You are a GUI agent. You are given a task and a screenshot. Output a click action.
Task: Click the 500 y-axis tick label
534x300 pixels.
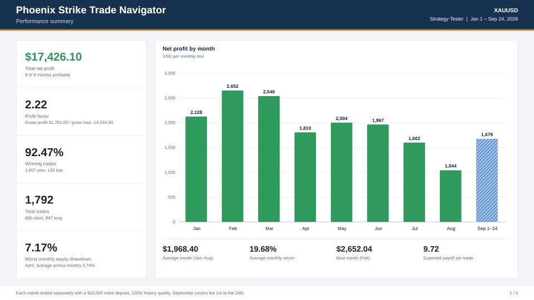click(x=172, y=197)
